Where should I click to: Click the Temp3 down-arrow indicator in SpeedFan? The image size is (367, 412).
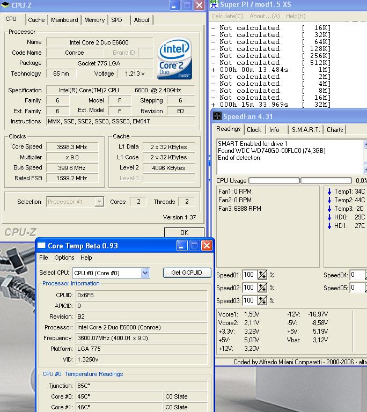329,209
